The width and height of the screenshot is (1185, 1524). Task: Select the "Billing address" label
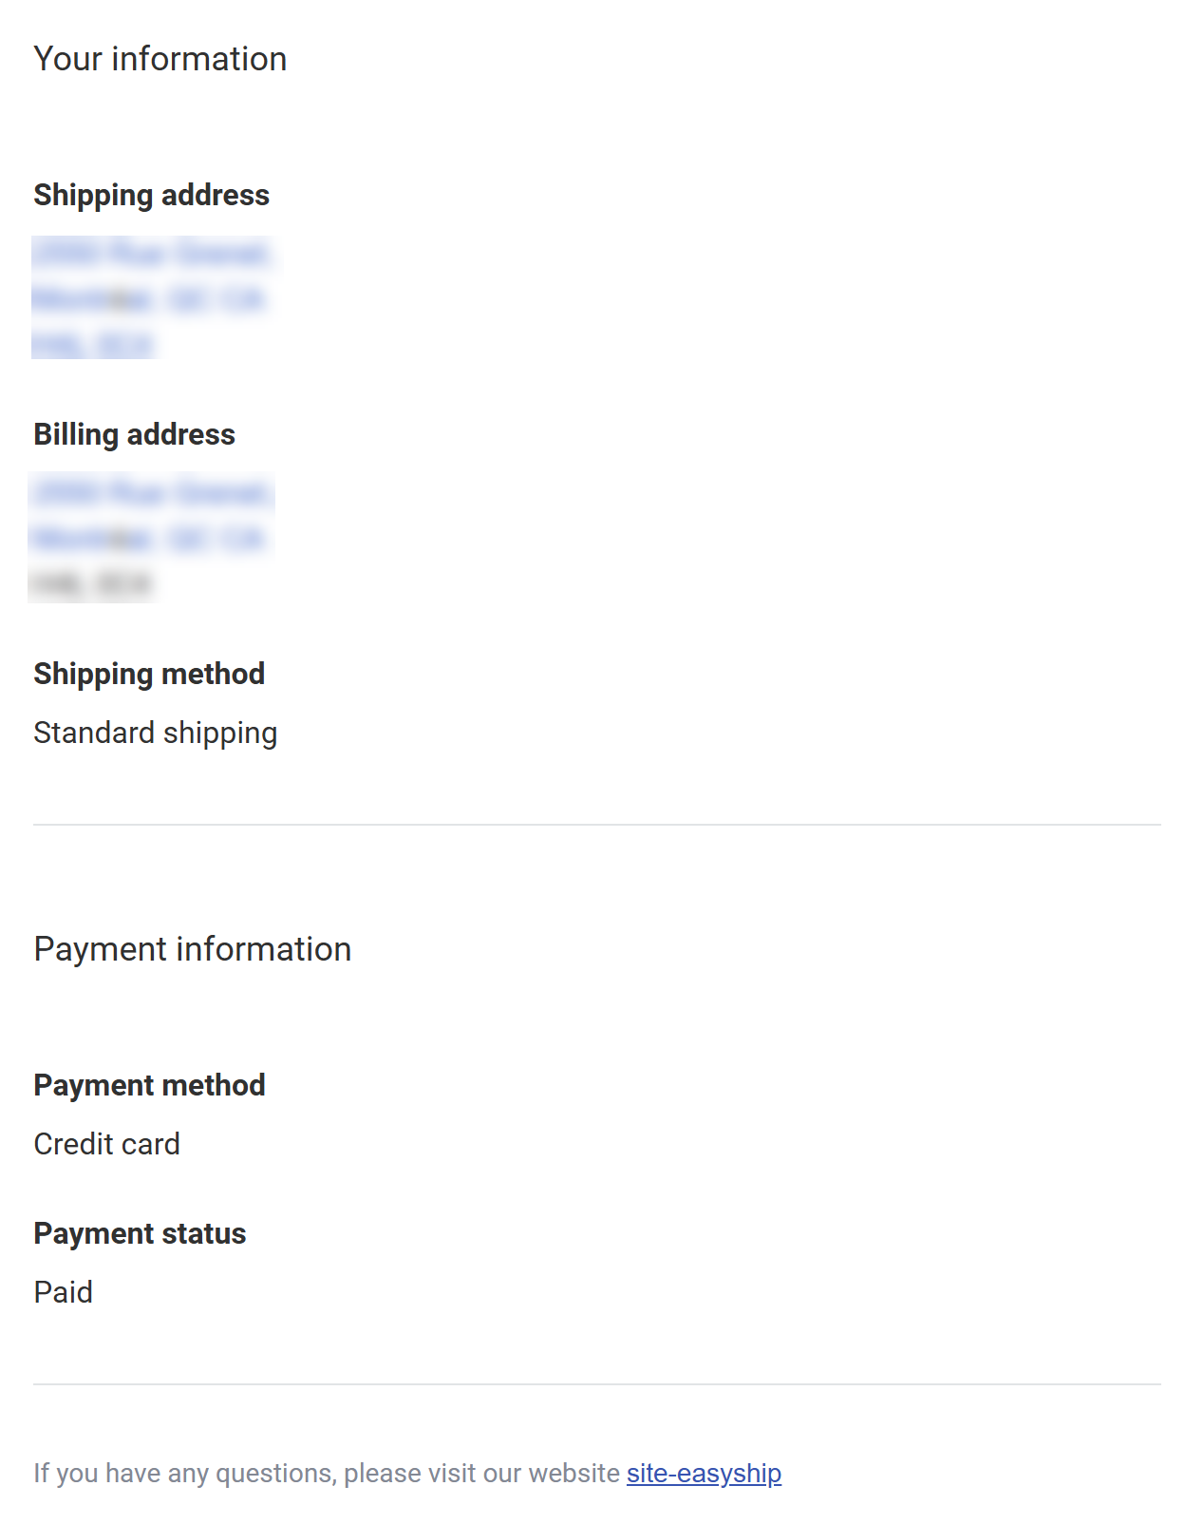pos(135,434)
